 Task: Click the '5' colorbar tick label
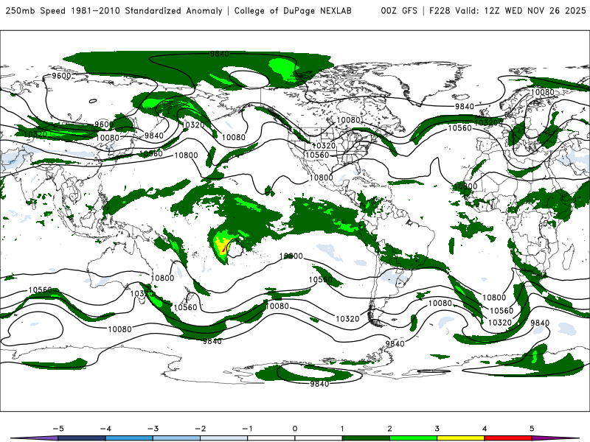[532, 429]
